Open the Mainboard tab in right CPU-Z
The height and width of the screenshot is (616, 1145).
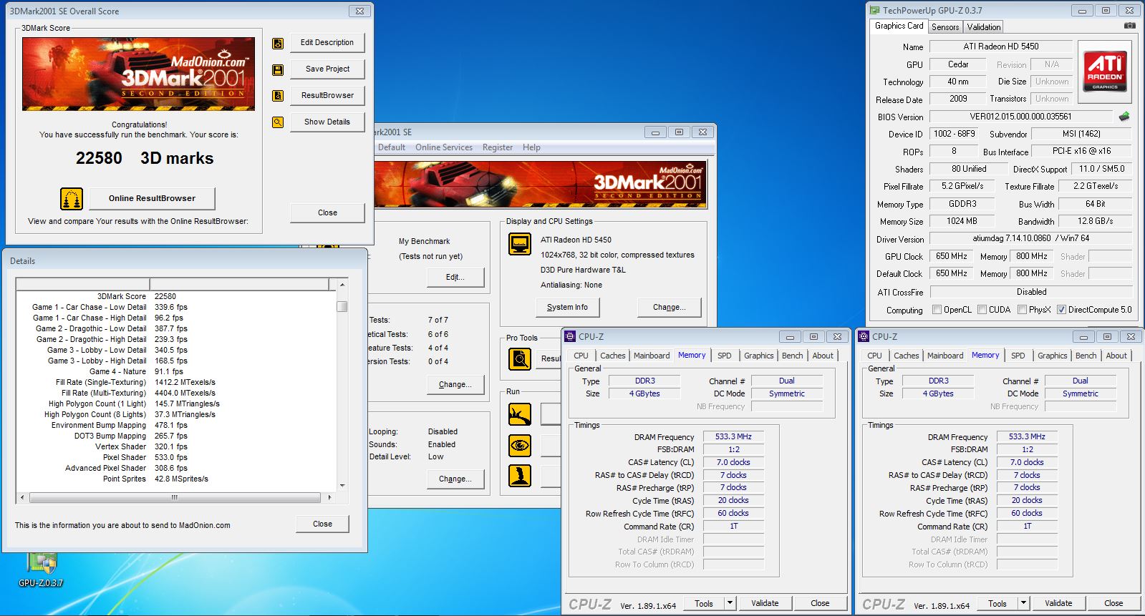[945, 356]
